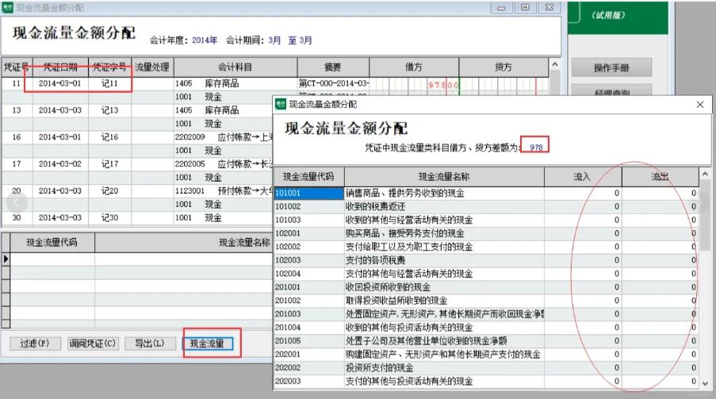This screenshot has width=716, height=399.
Task: Click the popup dialog's title bar icon
Action: (x=281, y=104)
